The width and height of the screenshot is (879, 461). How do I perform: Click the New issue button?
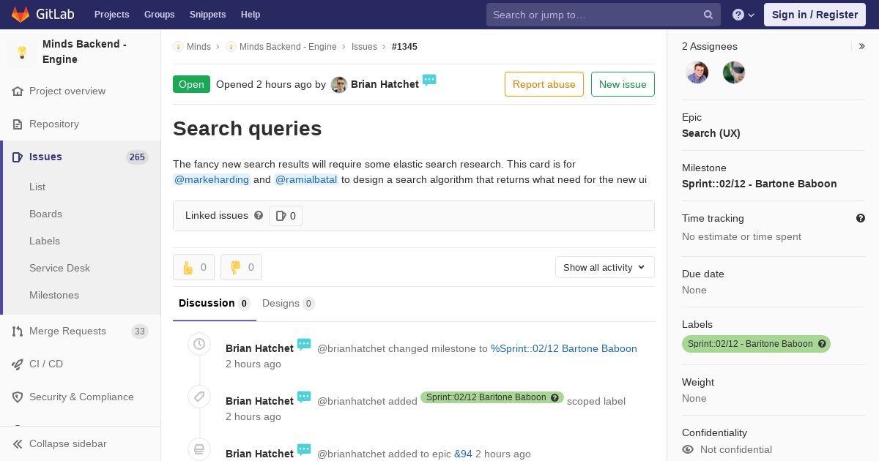(x=623, y=84)
